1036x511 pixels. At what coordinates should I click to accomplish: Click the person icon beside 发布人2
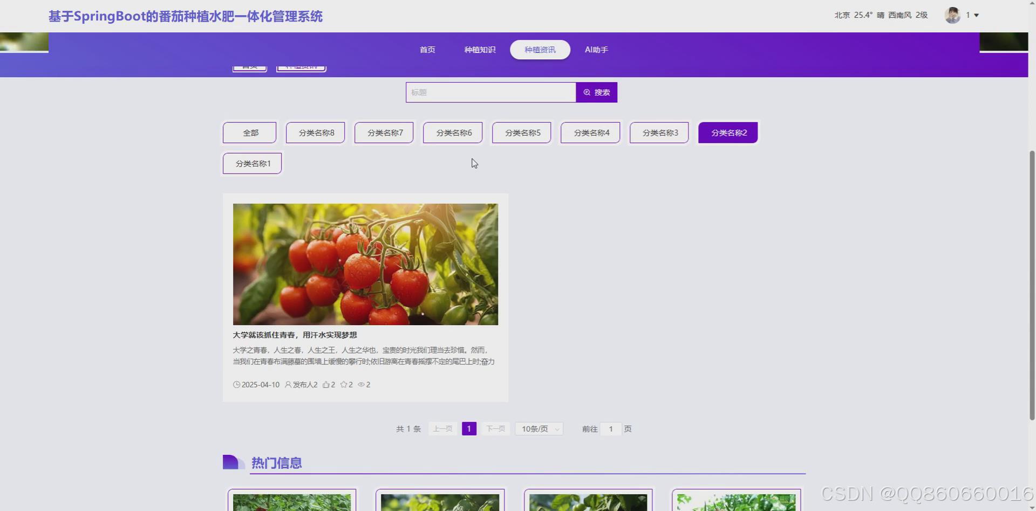[288, 385]
